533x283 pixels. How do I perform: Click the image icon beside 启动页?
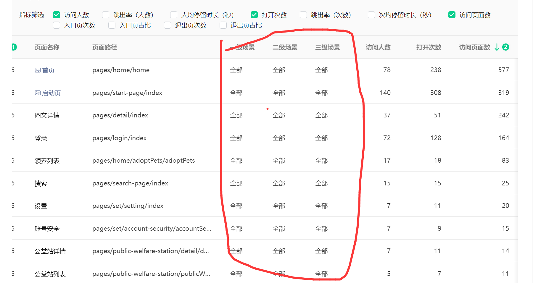pyautogui.click(x=38, y=93)
